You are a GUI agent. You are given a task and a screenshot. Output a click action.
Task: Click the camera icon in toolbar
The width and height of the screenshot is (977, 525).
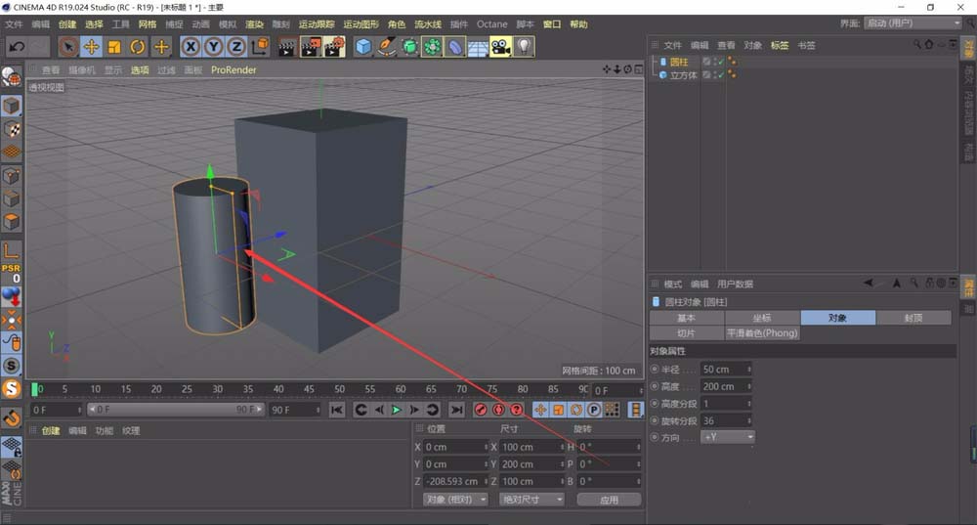click(501, 47)
